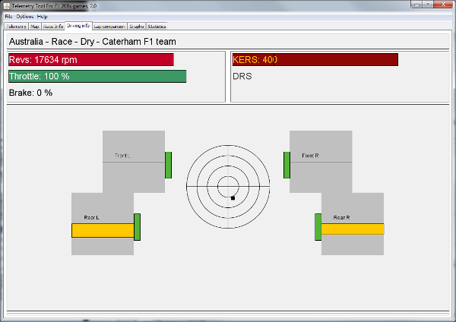Image resolution: width=456 pixels, height=322 pixels.
Task: Open the File menu
Action: tap(8, 16)
